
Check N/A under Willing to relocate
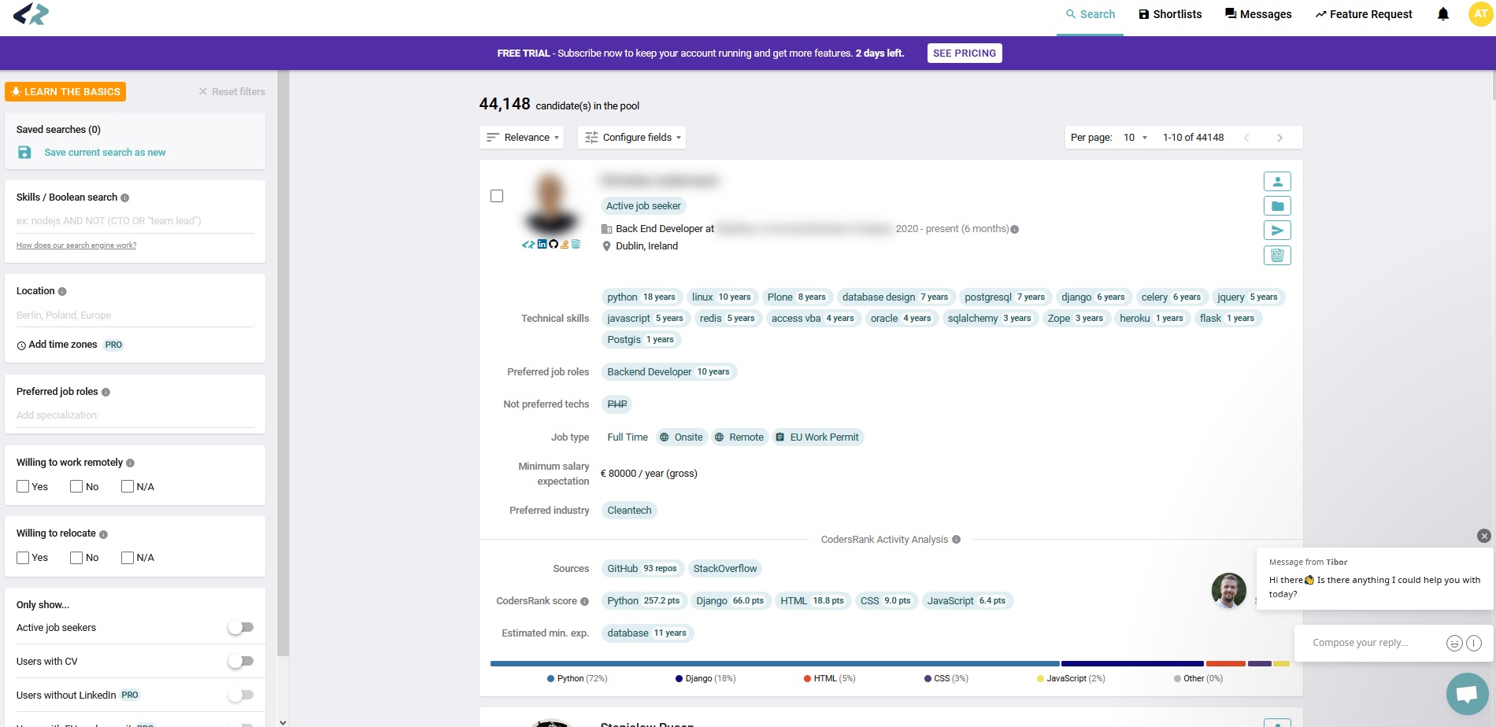[x=128, y=557]
